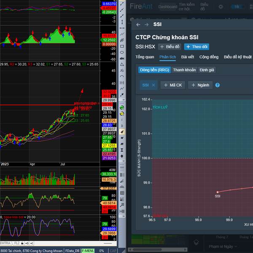253x253 pixels.
Task: Expand the drawing toolbar overflow arrow
Action: point(124,100)
